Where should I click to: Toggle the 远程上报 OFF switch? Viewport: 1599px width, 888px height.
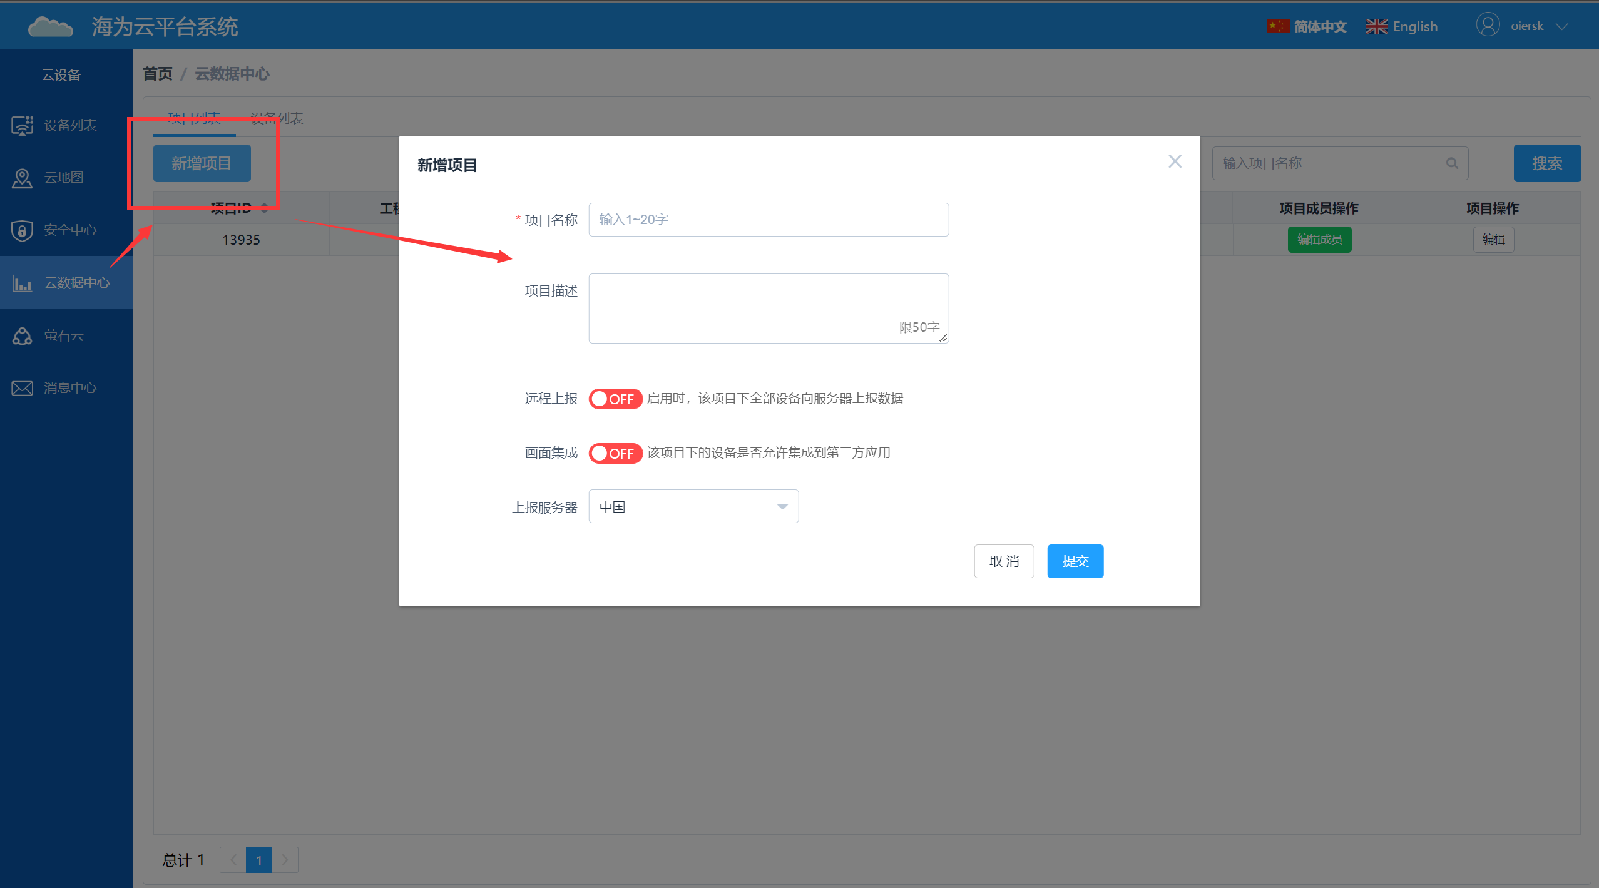[615, 397]
